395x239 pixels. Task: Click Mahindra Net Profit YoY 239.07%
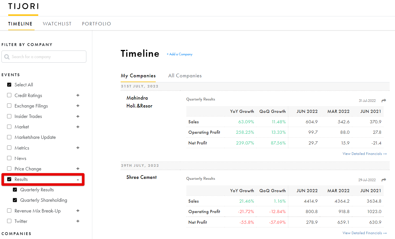(245, 143)
